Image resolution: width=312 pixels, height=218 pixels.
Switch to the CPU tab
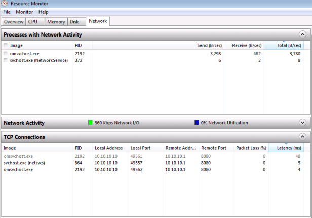pos(33,22)
